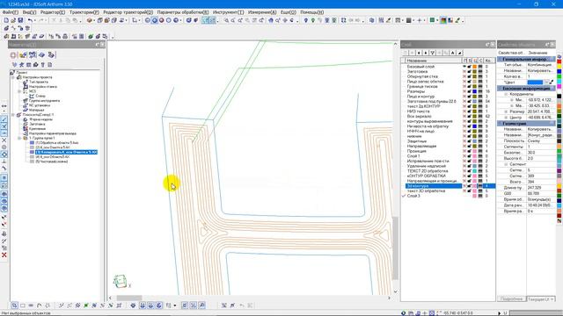Click the up arrow icon in layers toolbar
The height and width of the screenshot is (316, 563).
419,53
